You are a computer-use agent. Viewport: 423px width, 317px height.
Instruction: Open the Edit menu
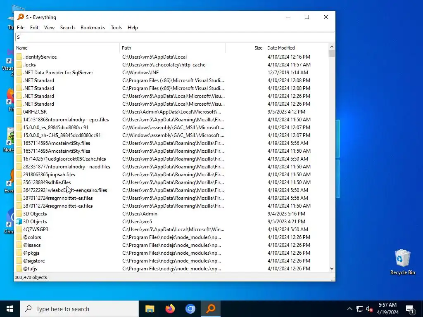click(34, 28)
